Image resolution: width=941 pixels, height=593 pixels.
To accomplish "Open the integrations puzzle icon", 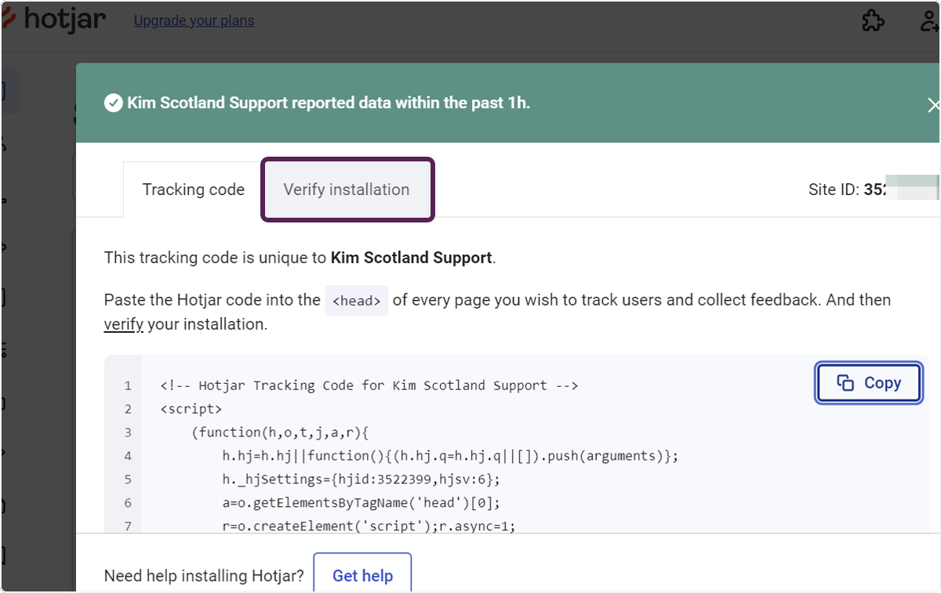I will pos(874,21).
